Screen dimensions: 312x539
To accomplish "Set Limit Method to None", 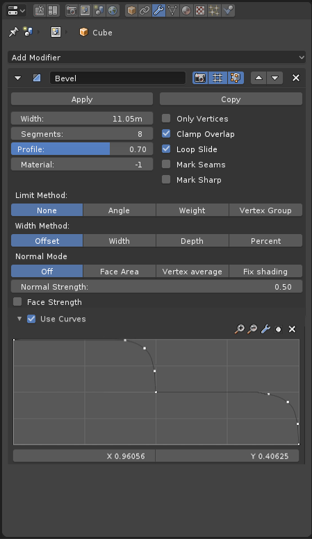I will [47, 210].
